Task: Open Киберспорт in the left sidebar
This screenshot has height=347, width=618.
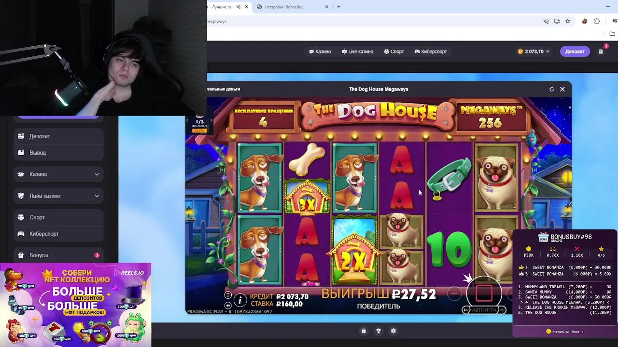Action: [x=58, y=234]
